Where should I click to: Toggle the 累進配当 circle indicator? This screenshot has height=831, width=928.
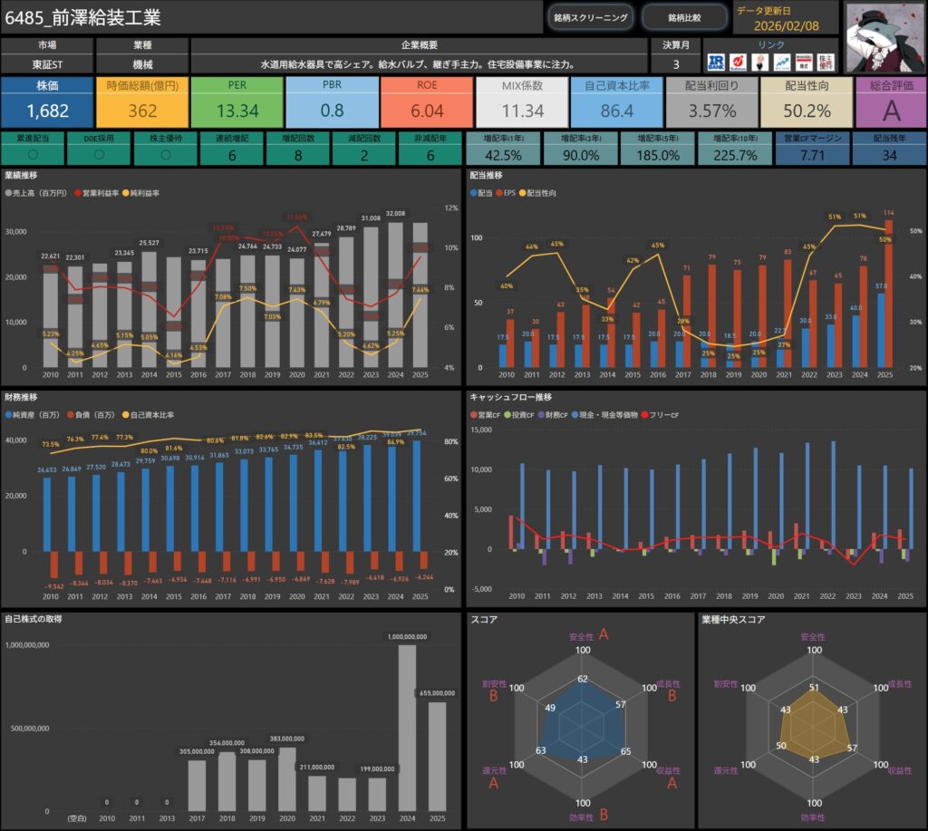coord(33,155)
